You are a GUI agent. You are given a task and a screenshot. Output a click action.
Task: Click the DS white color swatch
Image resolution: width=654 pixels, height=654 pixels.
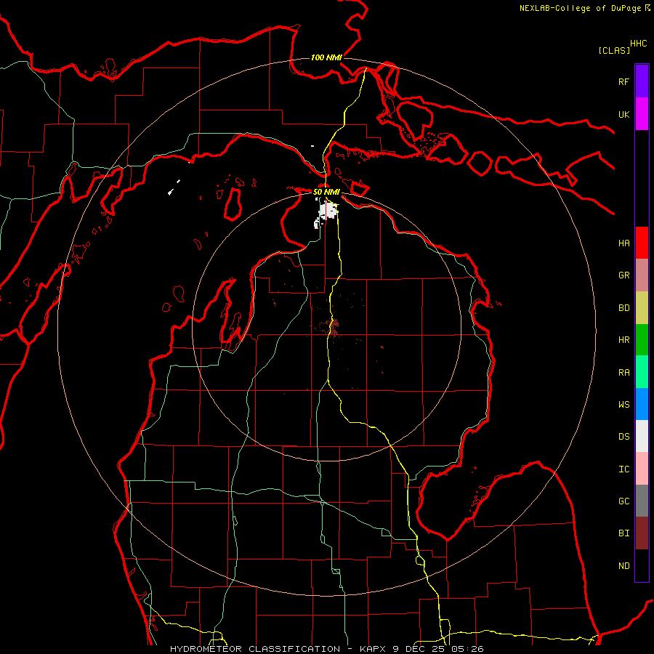[x=642, y=436]
